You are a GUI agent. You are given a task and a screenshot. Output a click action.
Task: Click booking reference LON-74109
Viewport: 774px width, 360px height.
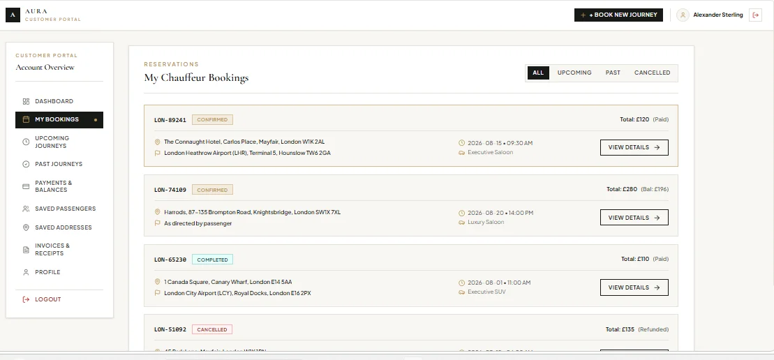pyautogui.click(x=170, y=190)
